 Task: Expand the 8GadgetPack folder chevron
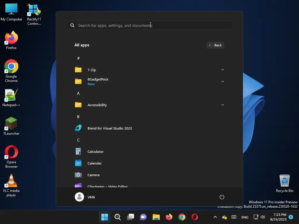(222, 82)
